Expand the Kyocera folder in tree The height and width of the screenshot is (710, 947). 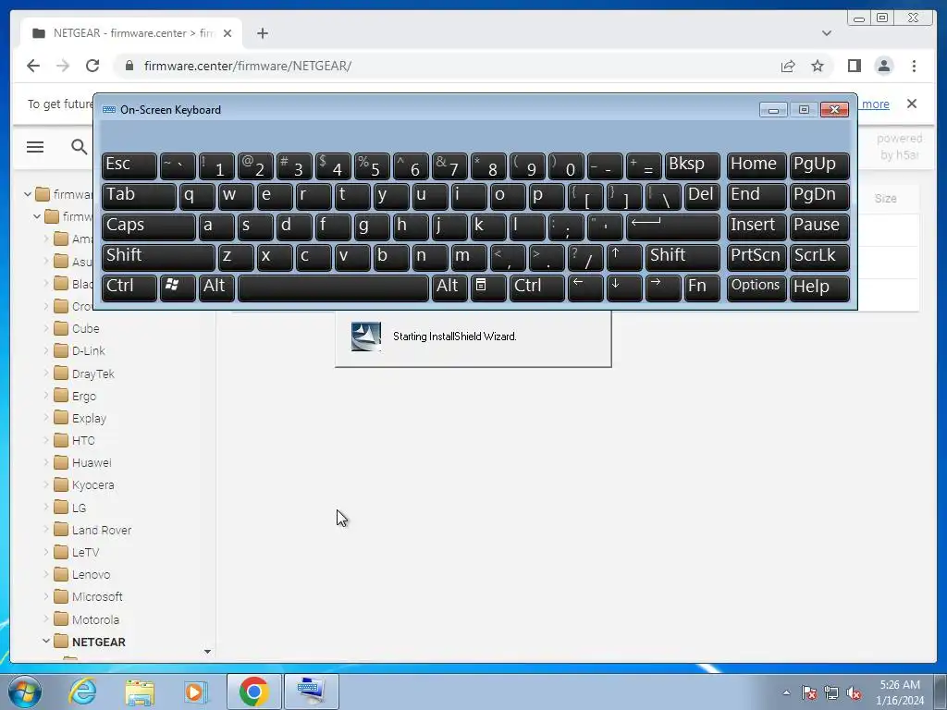pyautogui.click(x=46, y=484)
